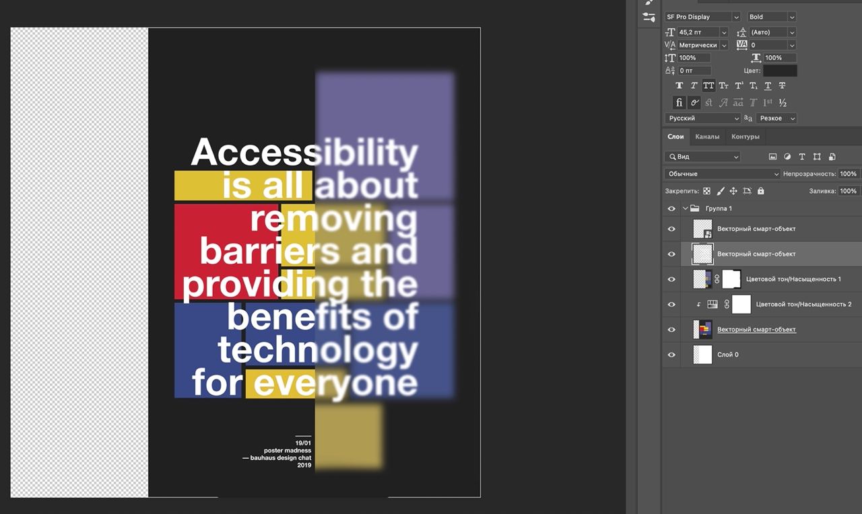The image size is (862, 514).
Task: Filter layers by pixel layers icon
Action: (772, 157)
